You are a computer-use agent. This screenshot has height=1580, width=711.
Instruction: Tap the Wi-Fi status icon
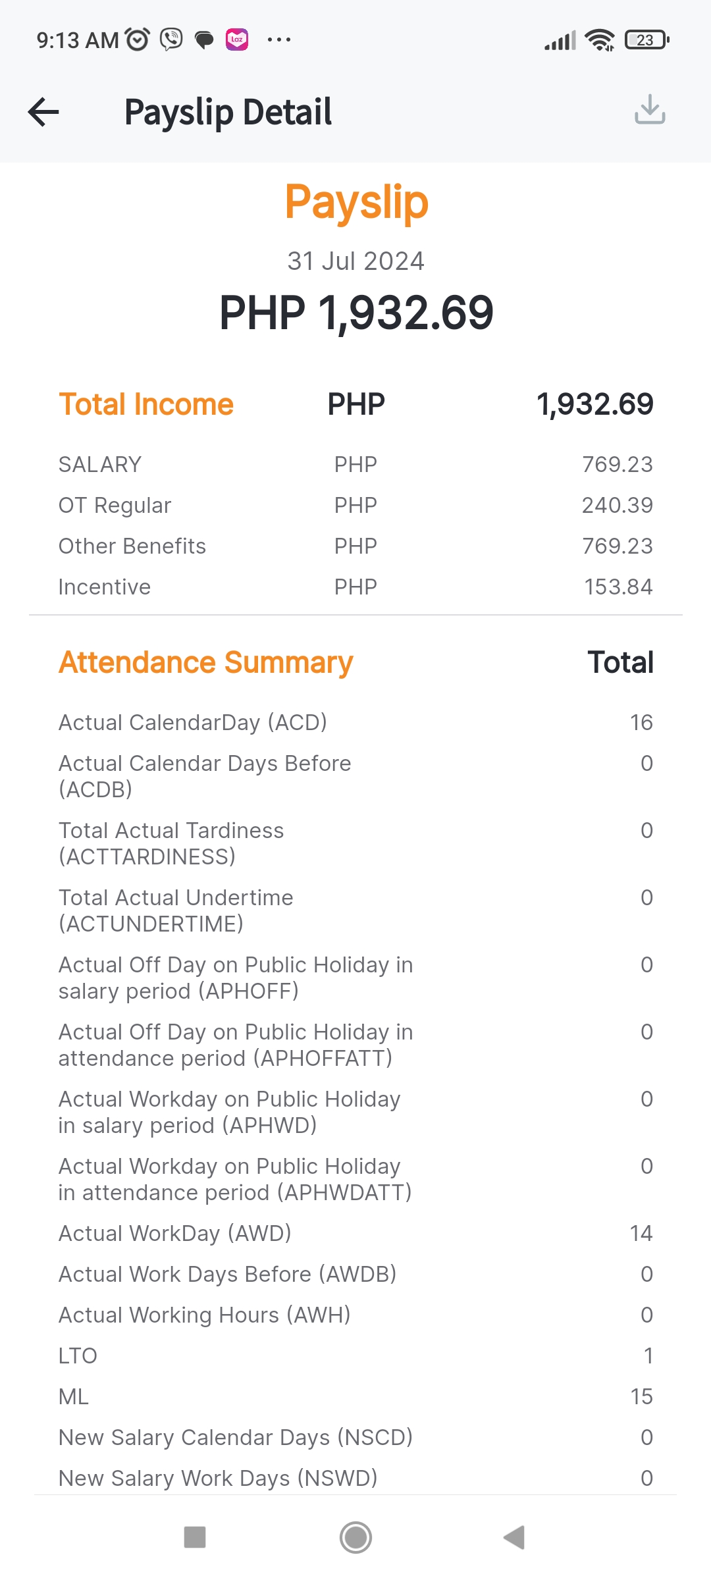coord(600,40)
